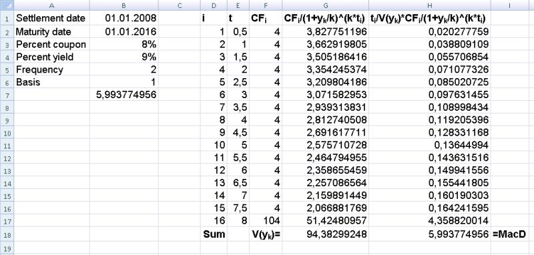Click the 9% yield value cell
Screen dimensions: 534x255
(x=124, y=57)
